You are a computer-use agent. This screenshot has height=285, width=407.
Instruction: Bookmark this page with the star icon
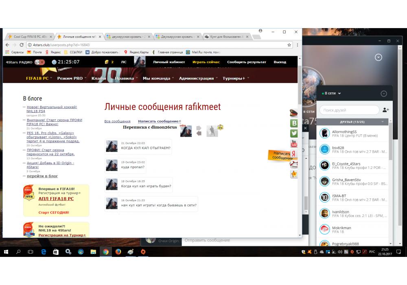(289, 45)
